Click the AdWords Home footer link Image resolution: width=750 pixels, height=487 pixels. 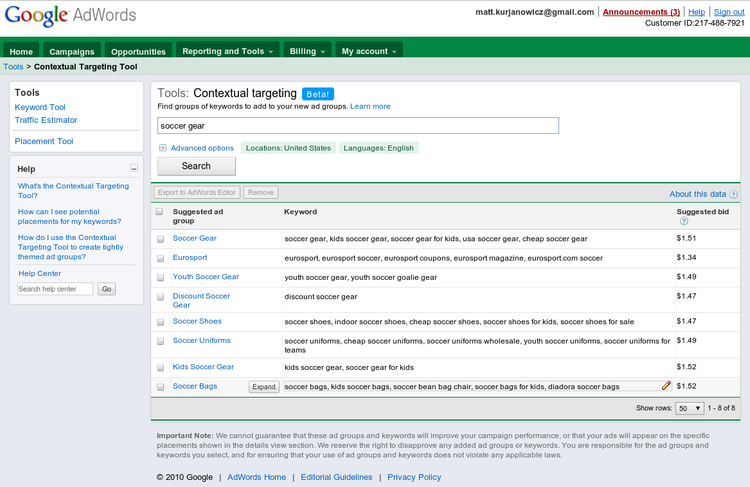(256, 477)
